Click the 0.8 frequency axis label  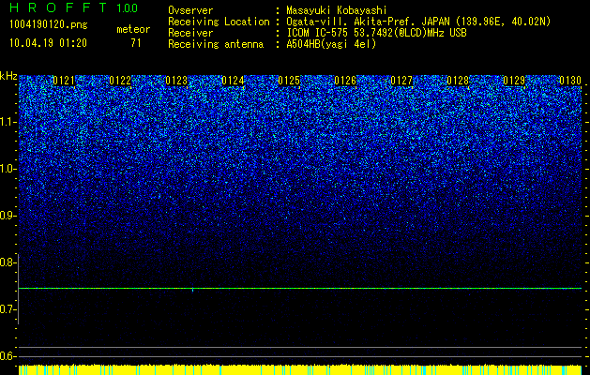(x=8, y=262)
